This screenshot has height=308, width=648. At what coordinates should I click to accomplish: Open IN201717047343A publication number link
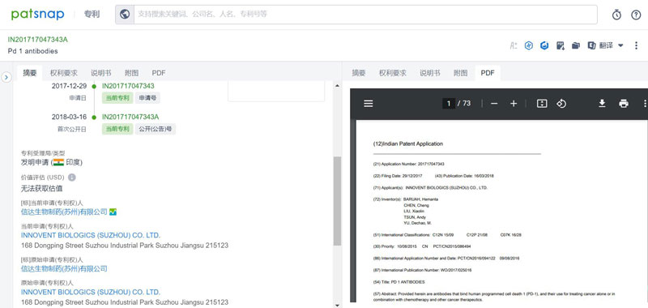[x=130, y=117]
